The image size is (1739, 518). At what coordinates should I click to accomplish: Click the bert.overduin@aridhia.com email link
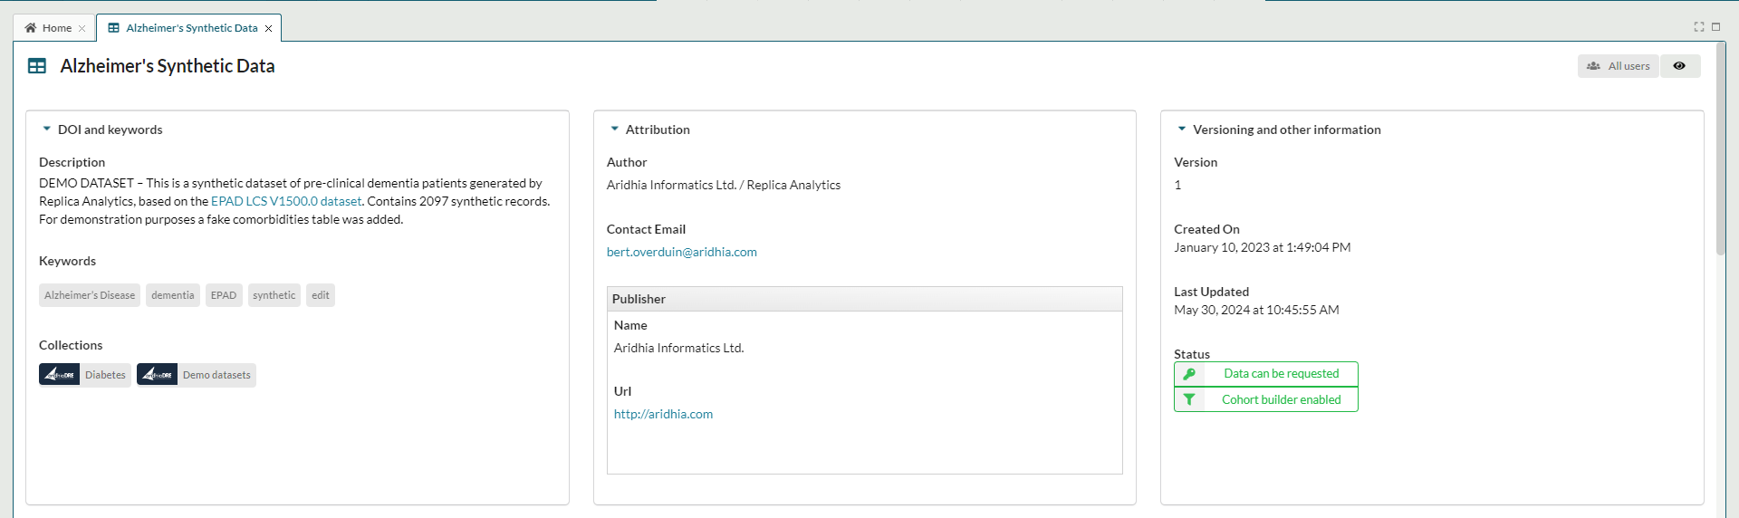click(681, 252)
